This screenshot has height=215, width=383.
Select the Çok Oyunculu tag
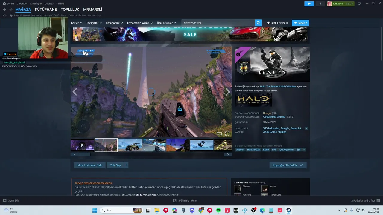tap(286, 150)
